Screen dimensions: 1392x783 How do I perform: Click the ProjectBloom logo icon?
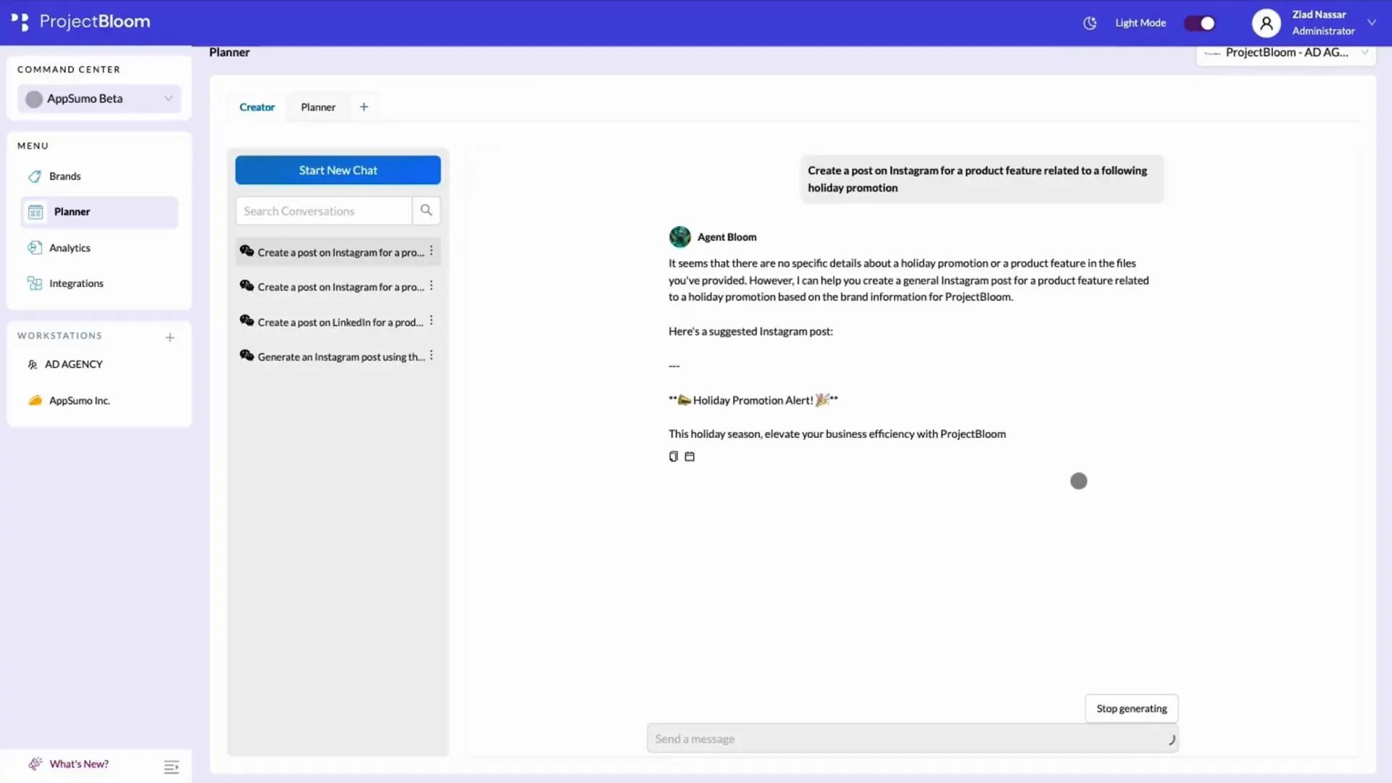coord(17,21)
